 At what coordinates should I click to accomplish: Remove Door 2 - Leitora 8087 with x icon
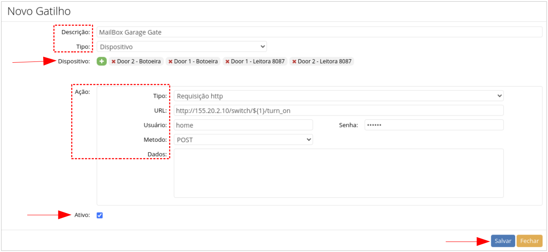(x=294, y=62)
